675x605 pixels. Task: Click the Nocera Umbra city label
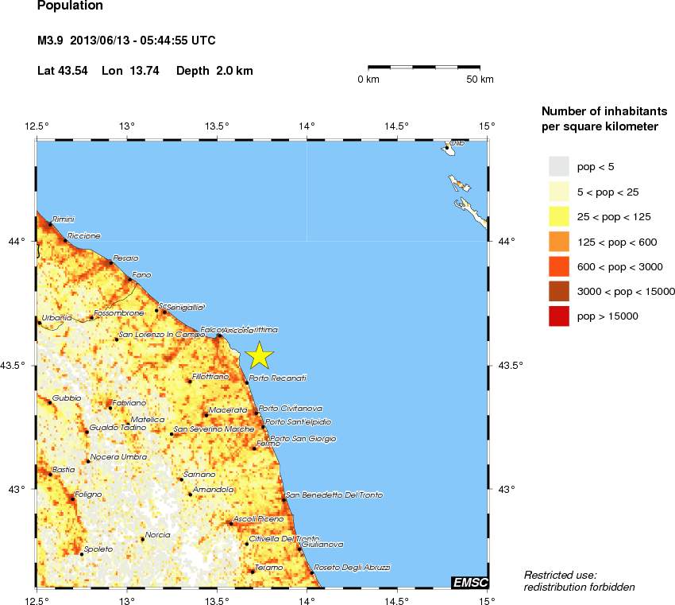coord(119,457)
